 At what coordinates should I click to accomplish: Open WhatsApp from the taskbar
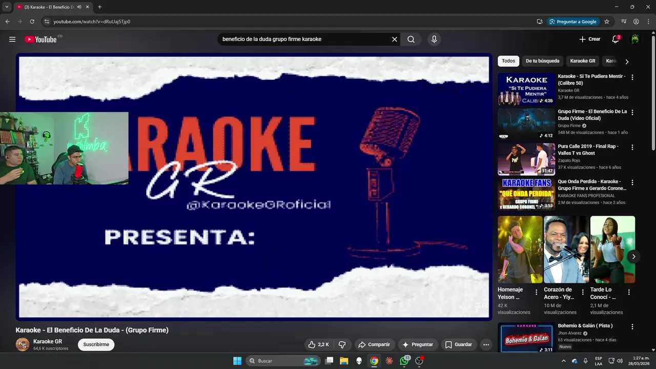coord(404,361)
